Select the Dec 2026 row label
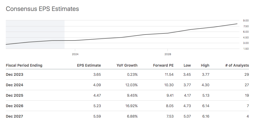 [x=14, y=106]
